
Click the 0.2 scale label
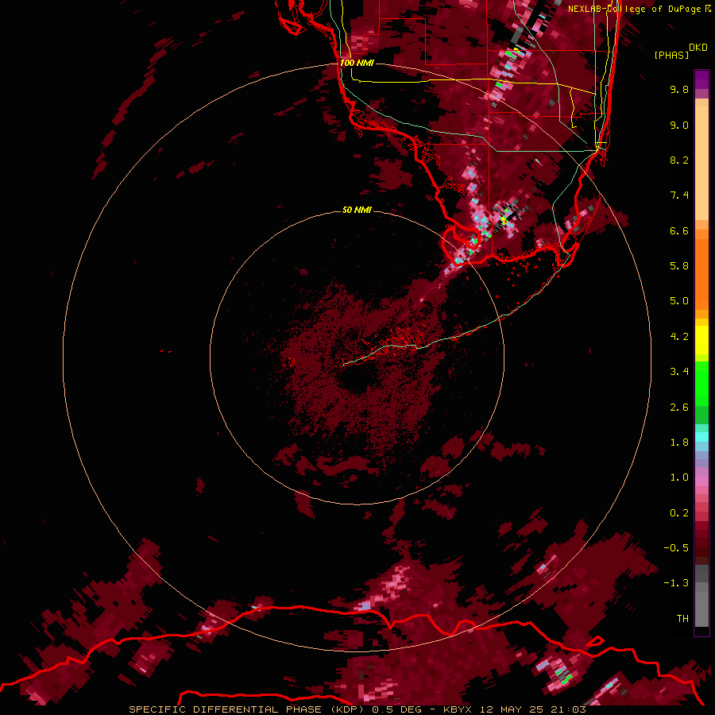pyautogui.click(x=679, y=513)
